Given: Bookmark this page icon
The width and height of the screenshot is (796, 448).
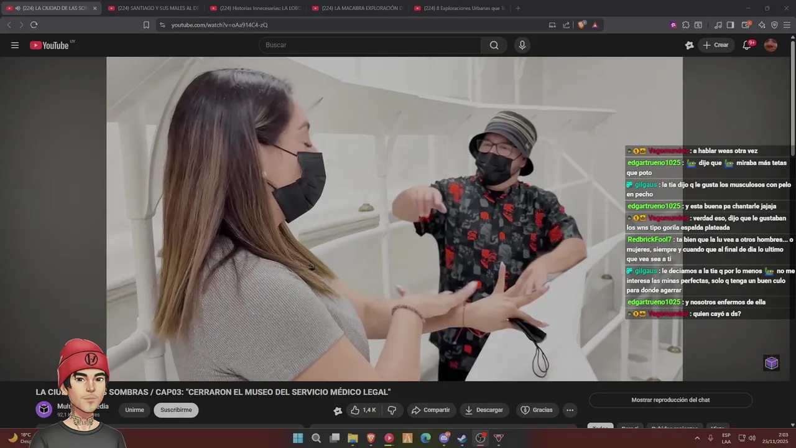Looking at the screenshot, I should pyautogui.click(x=146, y=25).
